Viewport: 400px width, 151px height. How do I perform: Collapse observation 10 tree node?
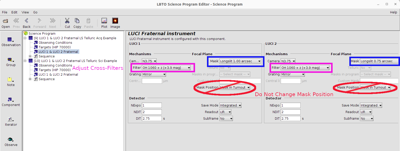pos(25,61)
